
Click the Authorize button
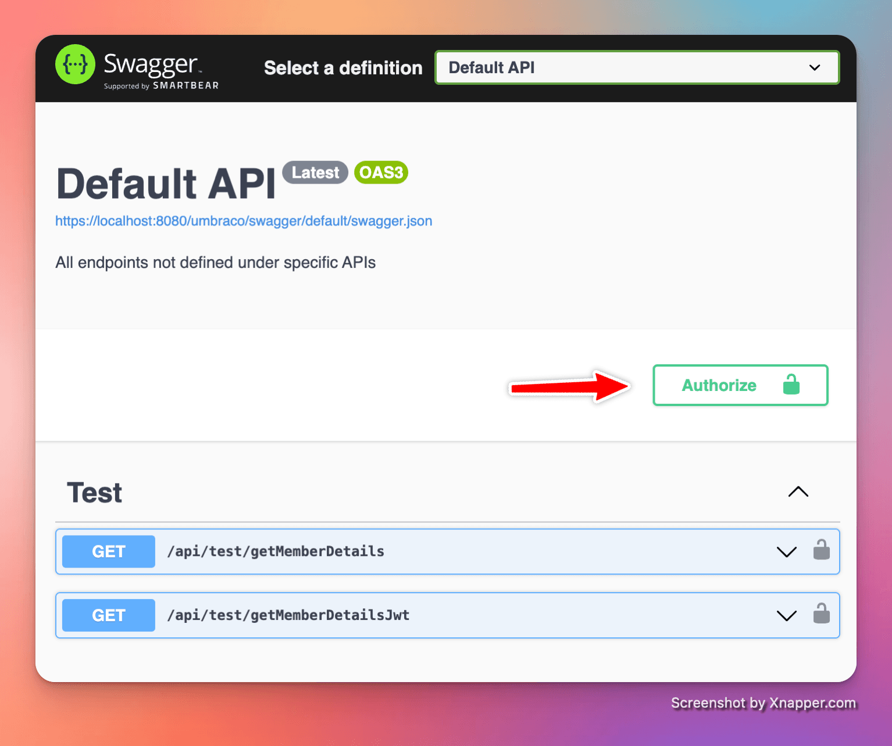pyautogui.click(x=719, y=385)
